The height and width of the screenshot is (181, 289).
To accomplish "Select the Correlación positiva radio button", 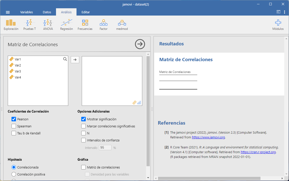I will click(x=14, y=174).
